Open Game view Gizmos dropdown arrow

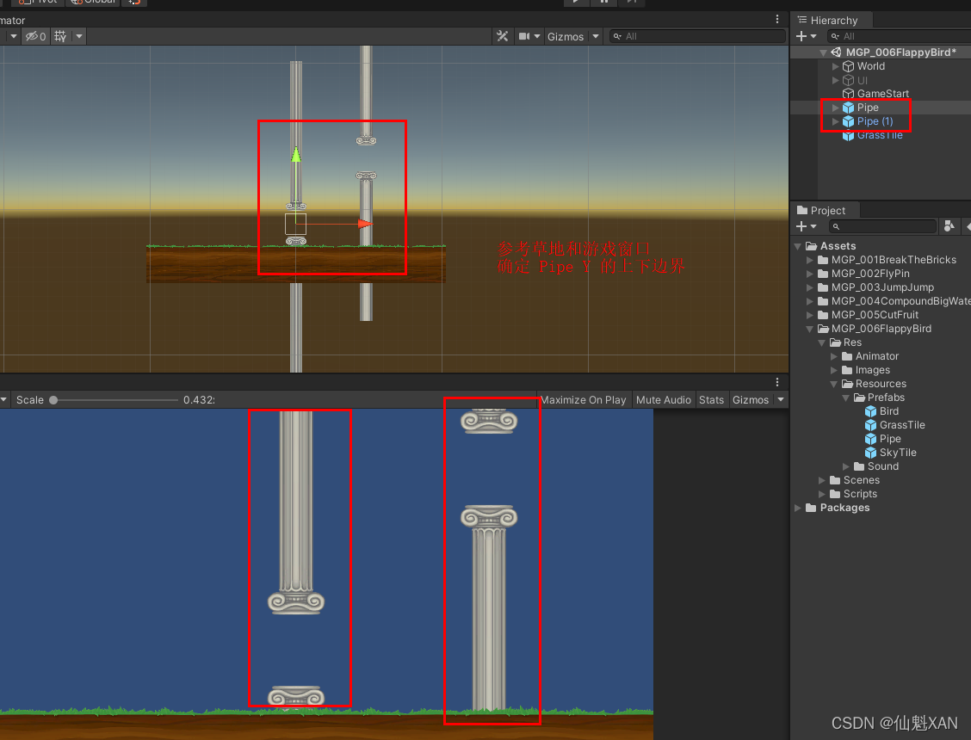[781, 400]
